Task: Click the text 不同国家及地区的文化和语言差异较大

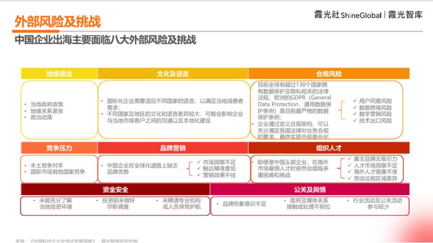Action: (153, 114)
